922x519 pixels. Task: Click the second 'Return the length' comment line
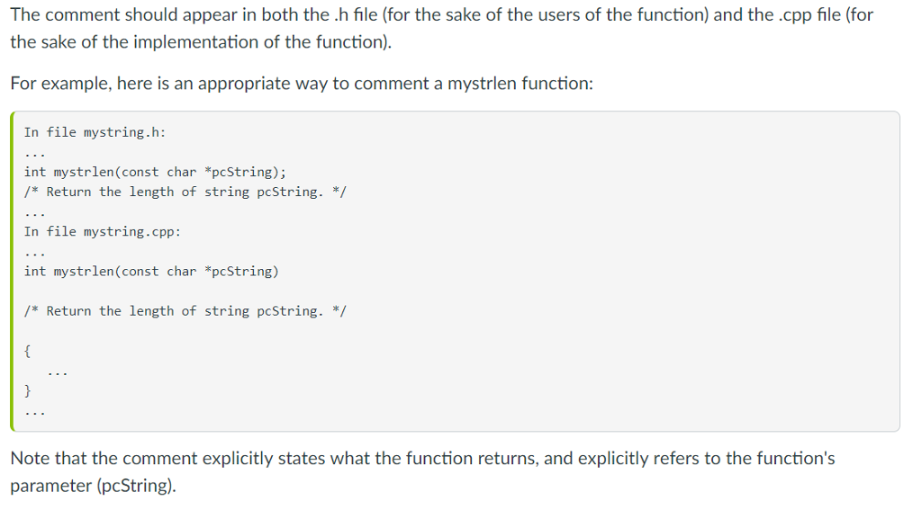pos(185,311)
